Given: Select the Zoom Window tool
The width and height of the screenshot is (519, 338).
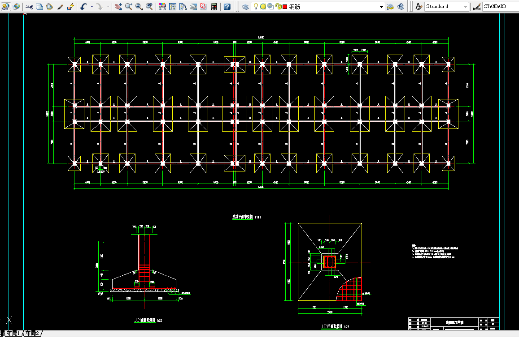Looking at the screenshot, I should pos(139,6).
